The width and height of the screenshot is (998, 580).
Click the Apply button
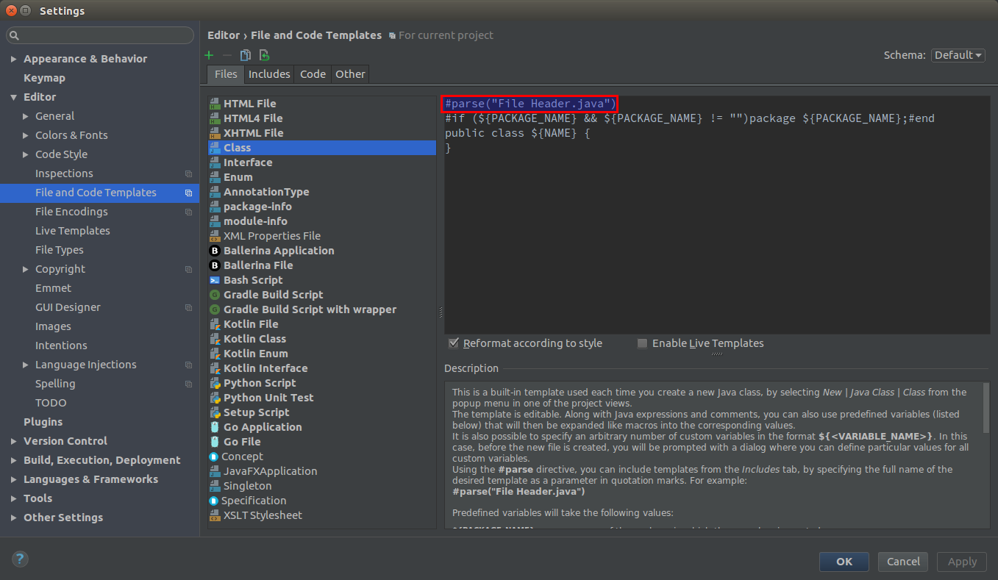[962, 562]
